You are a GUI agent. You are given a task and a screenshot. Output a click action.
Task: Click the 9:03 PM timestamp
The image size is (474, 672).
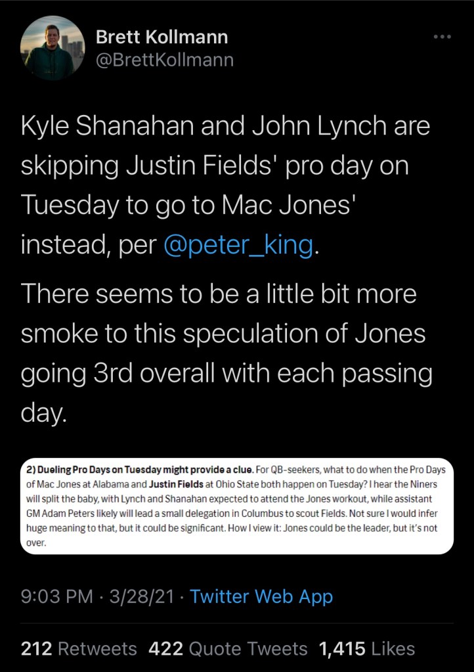tap(57, 596)
